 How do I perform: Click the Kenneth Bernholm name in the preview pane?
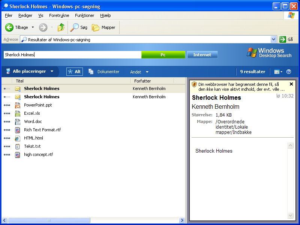coord(215,106)
